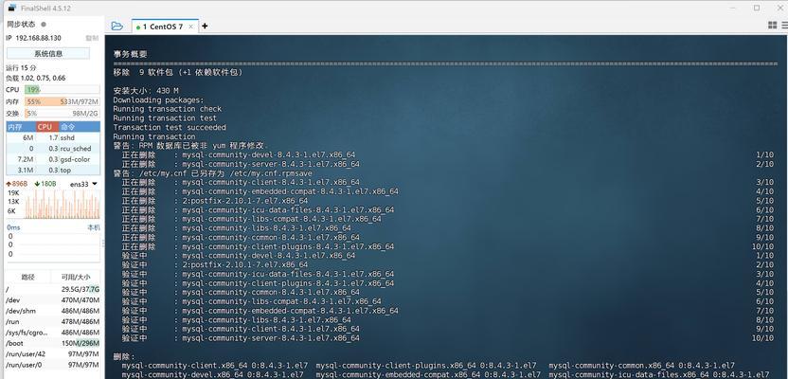The height and width of the screenshot is (379, 788).
Task: Sort processes by 命令 column header
Action: pyautogui.click(x=80, y=127)
